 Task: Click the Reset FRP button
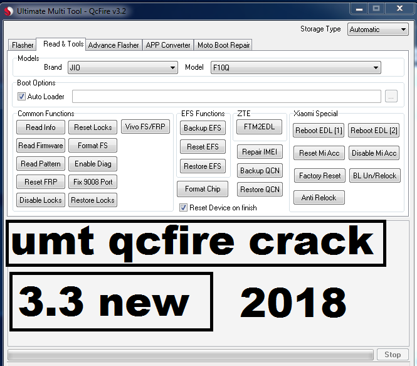pyautogui.click(x=40, y=182)
